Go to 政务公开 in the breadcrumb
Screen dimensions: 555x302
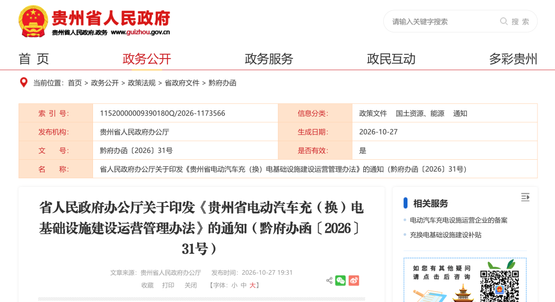click(x=105, y=83)
